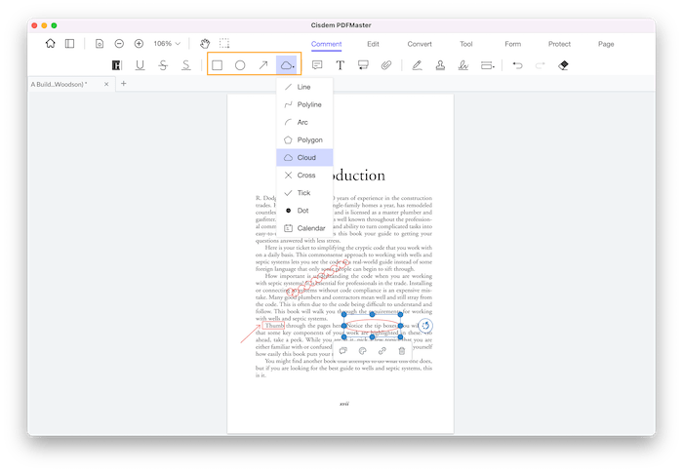
Task: Select the Arrow shape tool
Action: (263, 65)
